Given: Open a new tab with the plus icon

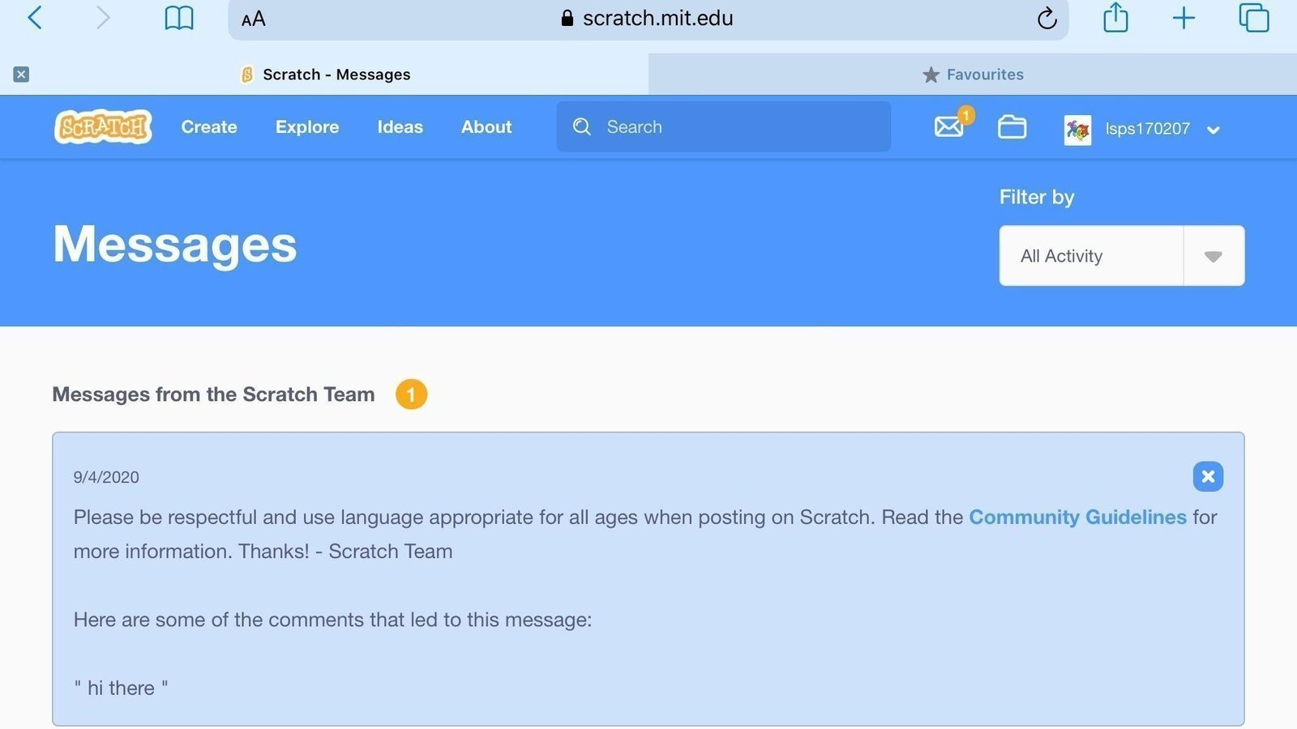Looking at the screenshot, I should [1184, 18].
